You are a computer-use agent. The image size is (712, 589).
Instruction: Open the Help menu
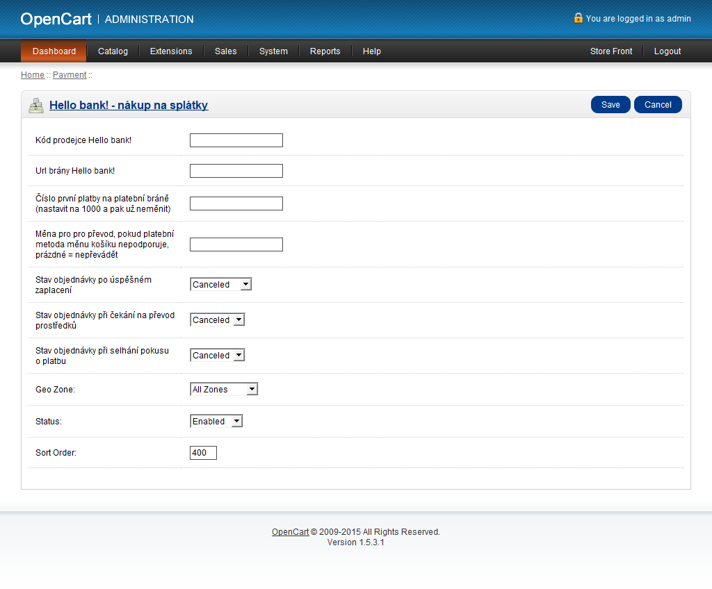coord(372,51)
